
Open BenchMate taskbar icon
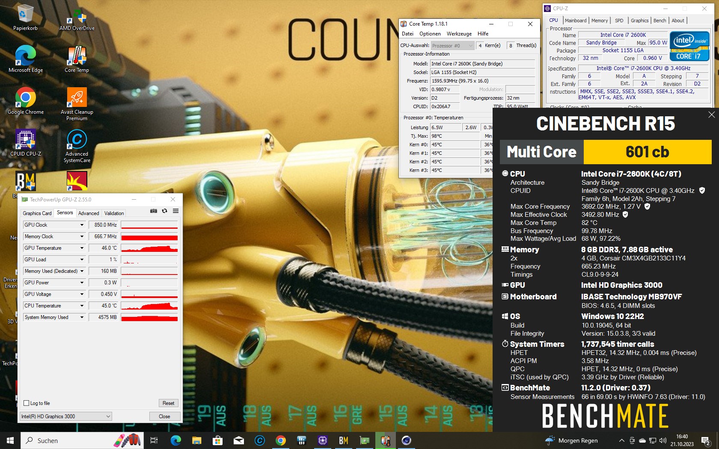[343, 440]
